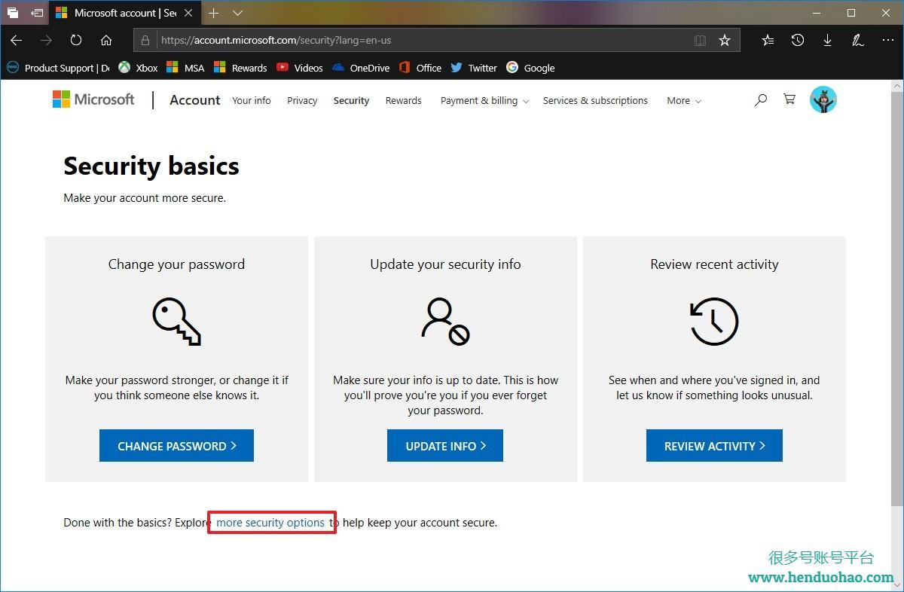Viewport: 904px width, 592px height.
Task: Click the CHANGE PASSWORD button
Action: point(176,446)
